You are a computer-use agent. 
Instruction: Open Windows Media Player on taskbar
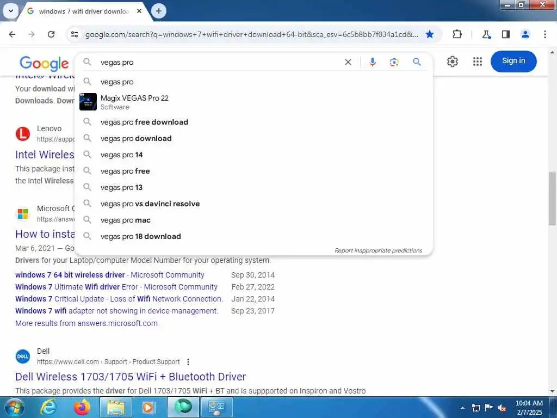point(149,407)
